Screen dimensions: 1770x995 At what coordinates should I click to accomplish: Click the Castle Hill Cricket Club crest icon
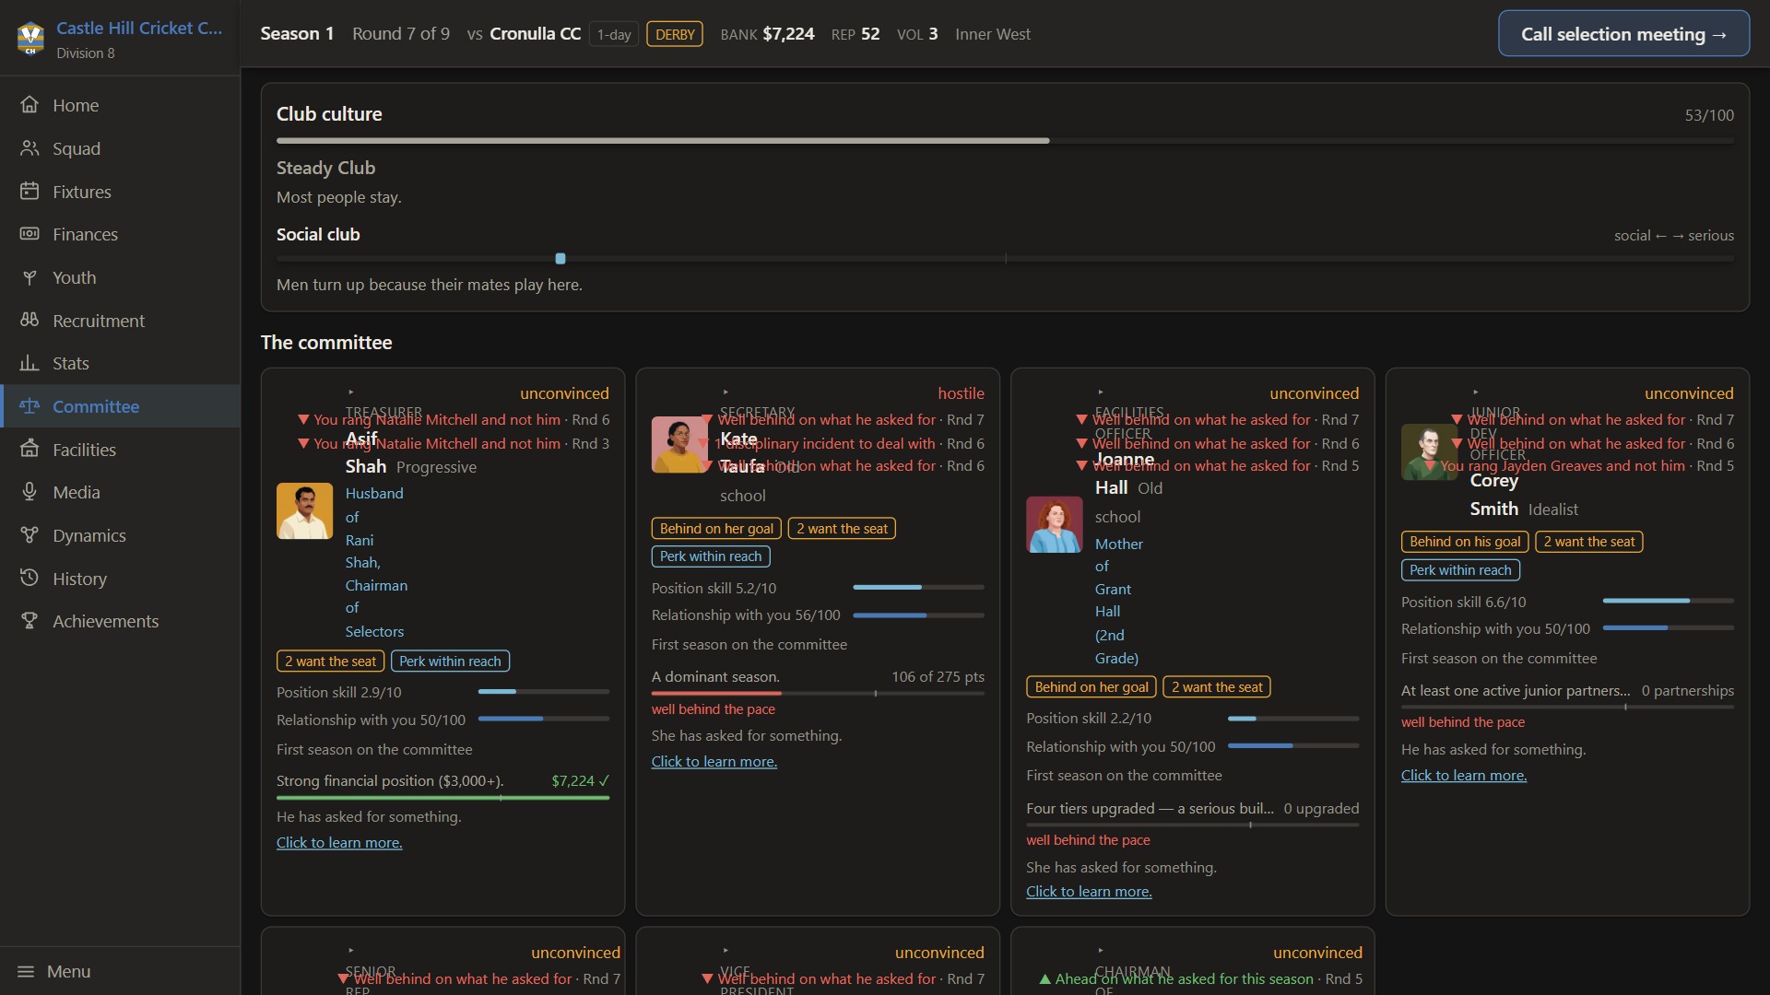click(30, 38)
